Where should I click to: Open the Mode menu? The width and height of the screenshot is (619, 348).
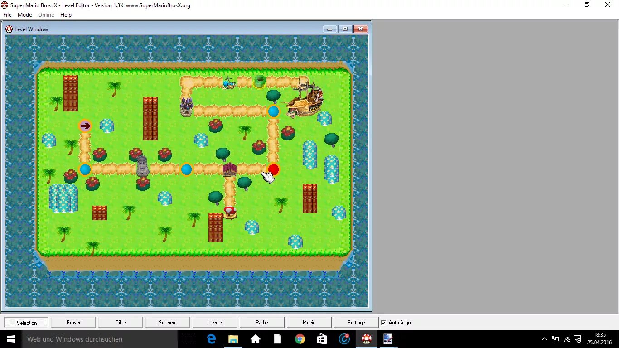(25, 15)
